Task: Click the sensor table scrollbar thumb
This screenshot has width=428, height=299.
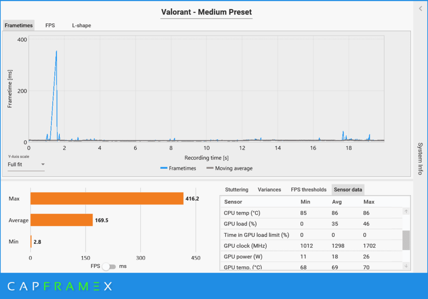Action: pos(406,240)
